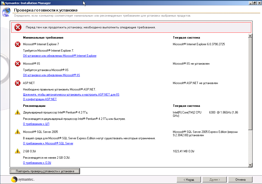Screen dimensions: 262x184
Task: Select the text 'Microsoft® ASP.NET не установлен'
Action: 195,83
